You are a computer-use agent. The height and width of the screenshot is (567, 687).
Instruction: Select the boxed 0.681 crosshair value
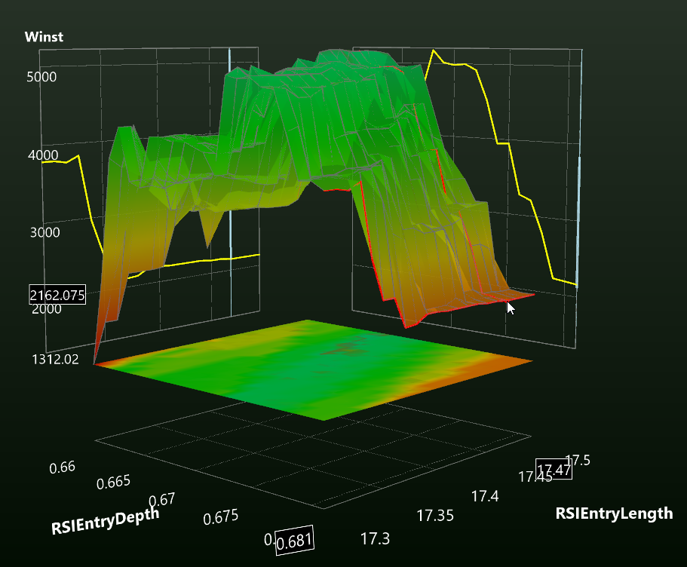click(295, 541)
